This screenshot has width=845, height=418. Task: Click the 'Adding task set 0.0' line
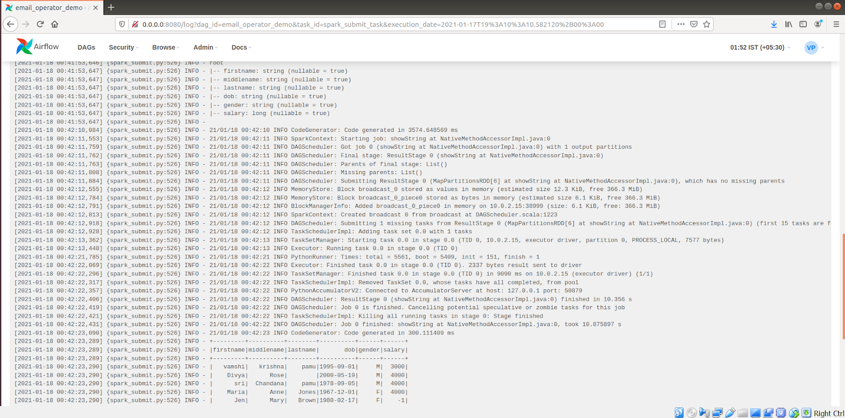(243, 232)
